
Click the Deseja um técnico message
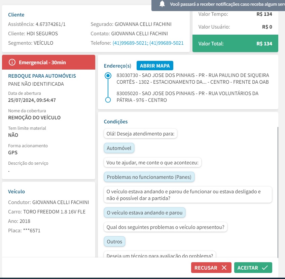pyautogui.click(x=159, y=254)
